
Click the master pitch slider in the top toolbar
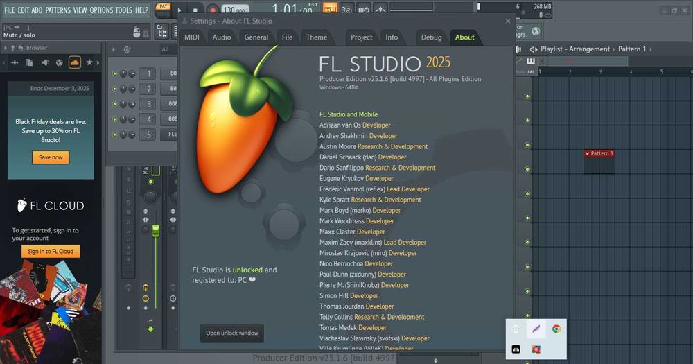coord(412,9)
